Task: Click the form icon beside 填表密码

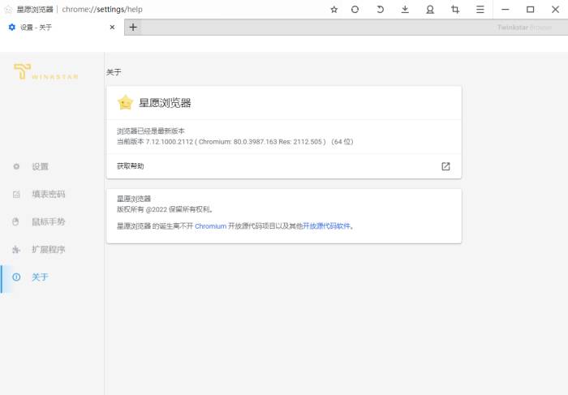Action: [16, 194]
